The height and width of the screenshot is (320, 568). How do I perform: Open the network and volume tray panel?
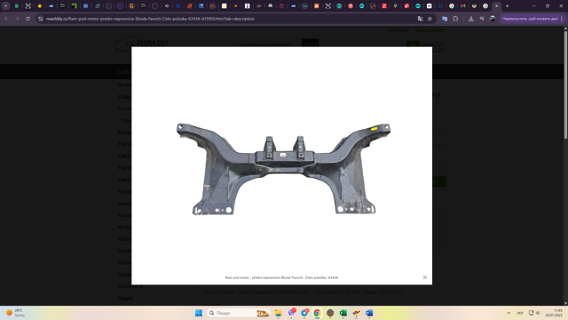(x=534, y=313)
